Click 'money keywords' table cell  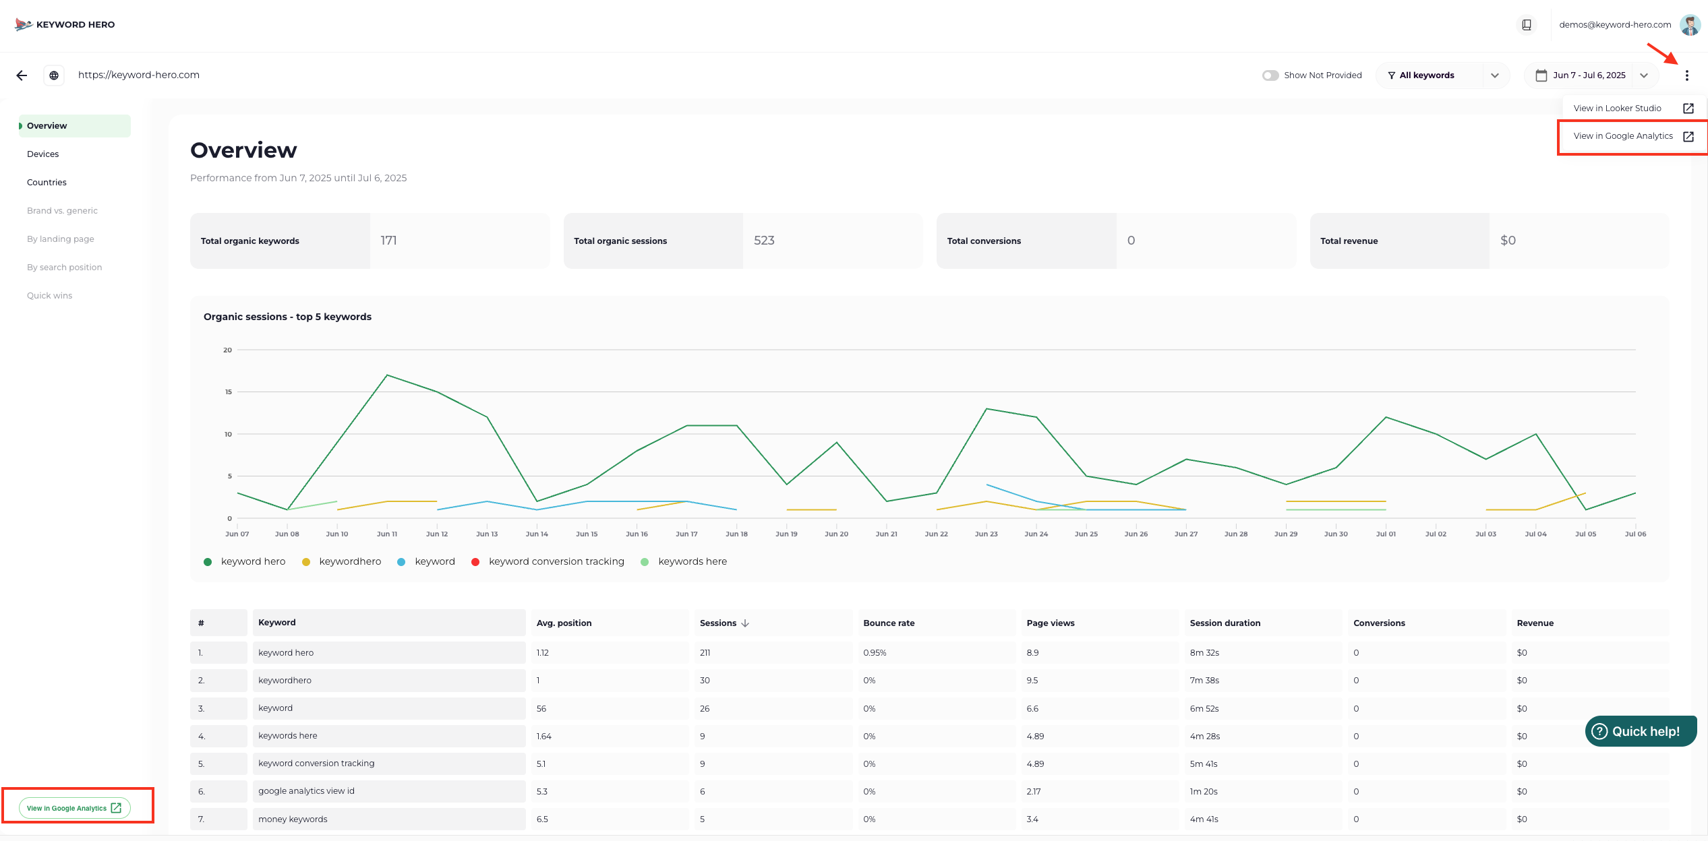[x=389, y=819]
